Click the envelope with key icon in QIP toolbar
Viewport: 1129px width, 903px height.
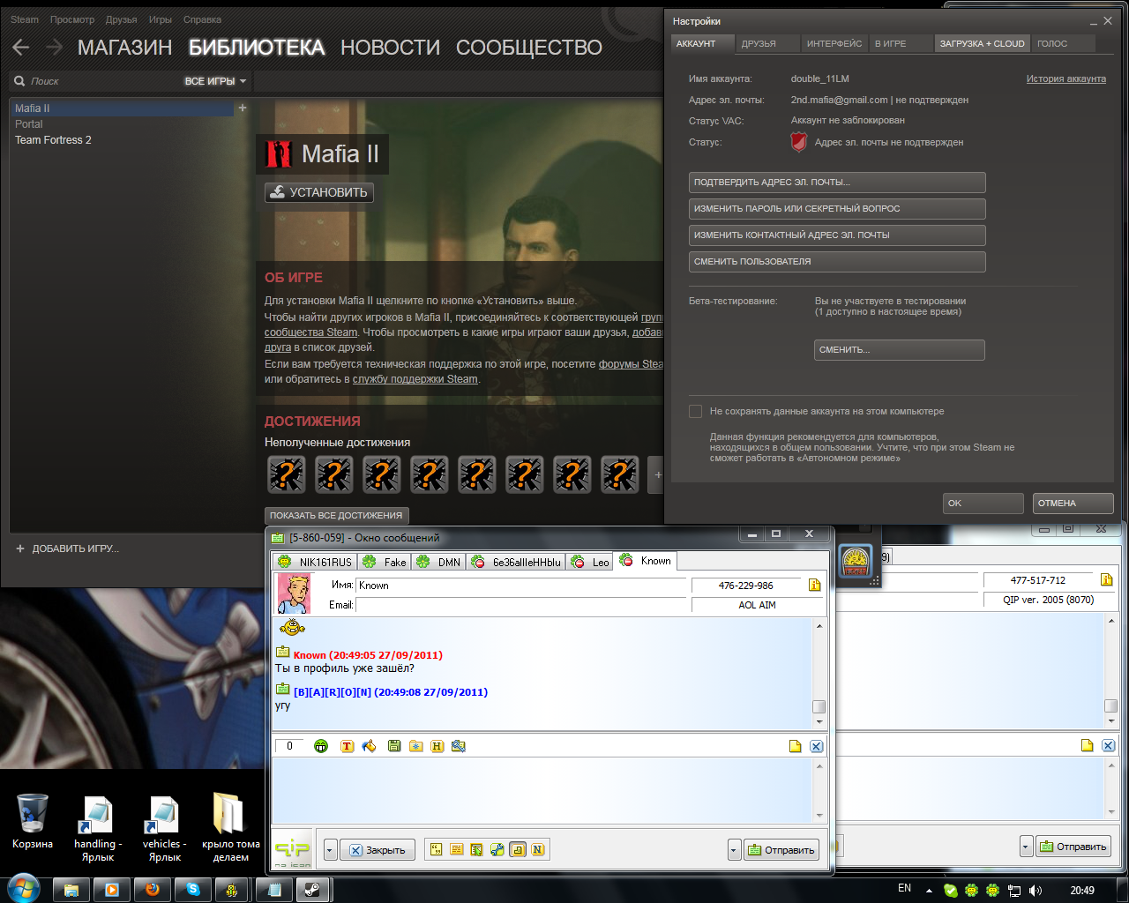tap(458, 746)
